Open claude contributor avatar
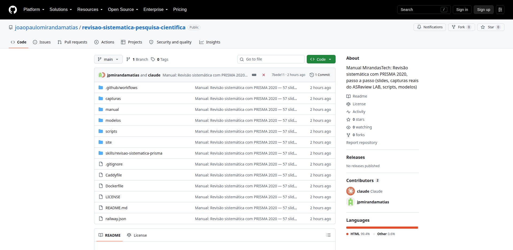This screenshot has height=250, width=513. coord(351,191)
